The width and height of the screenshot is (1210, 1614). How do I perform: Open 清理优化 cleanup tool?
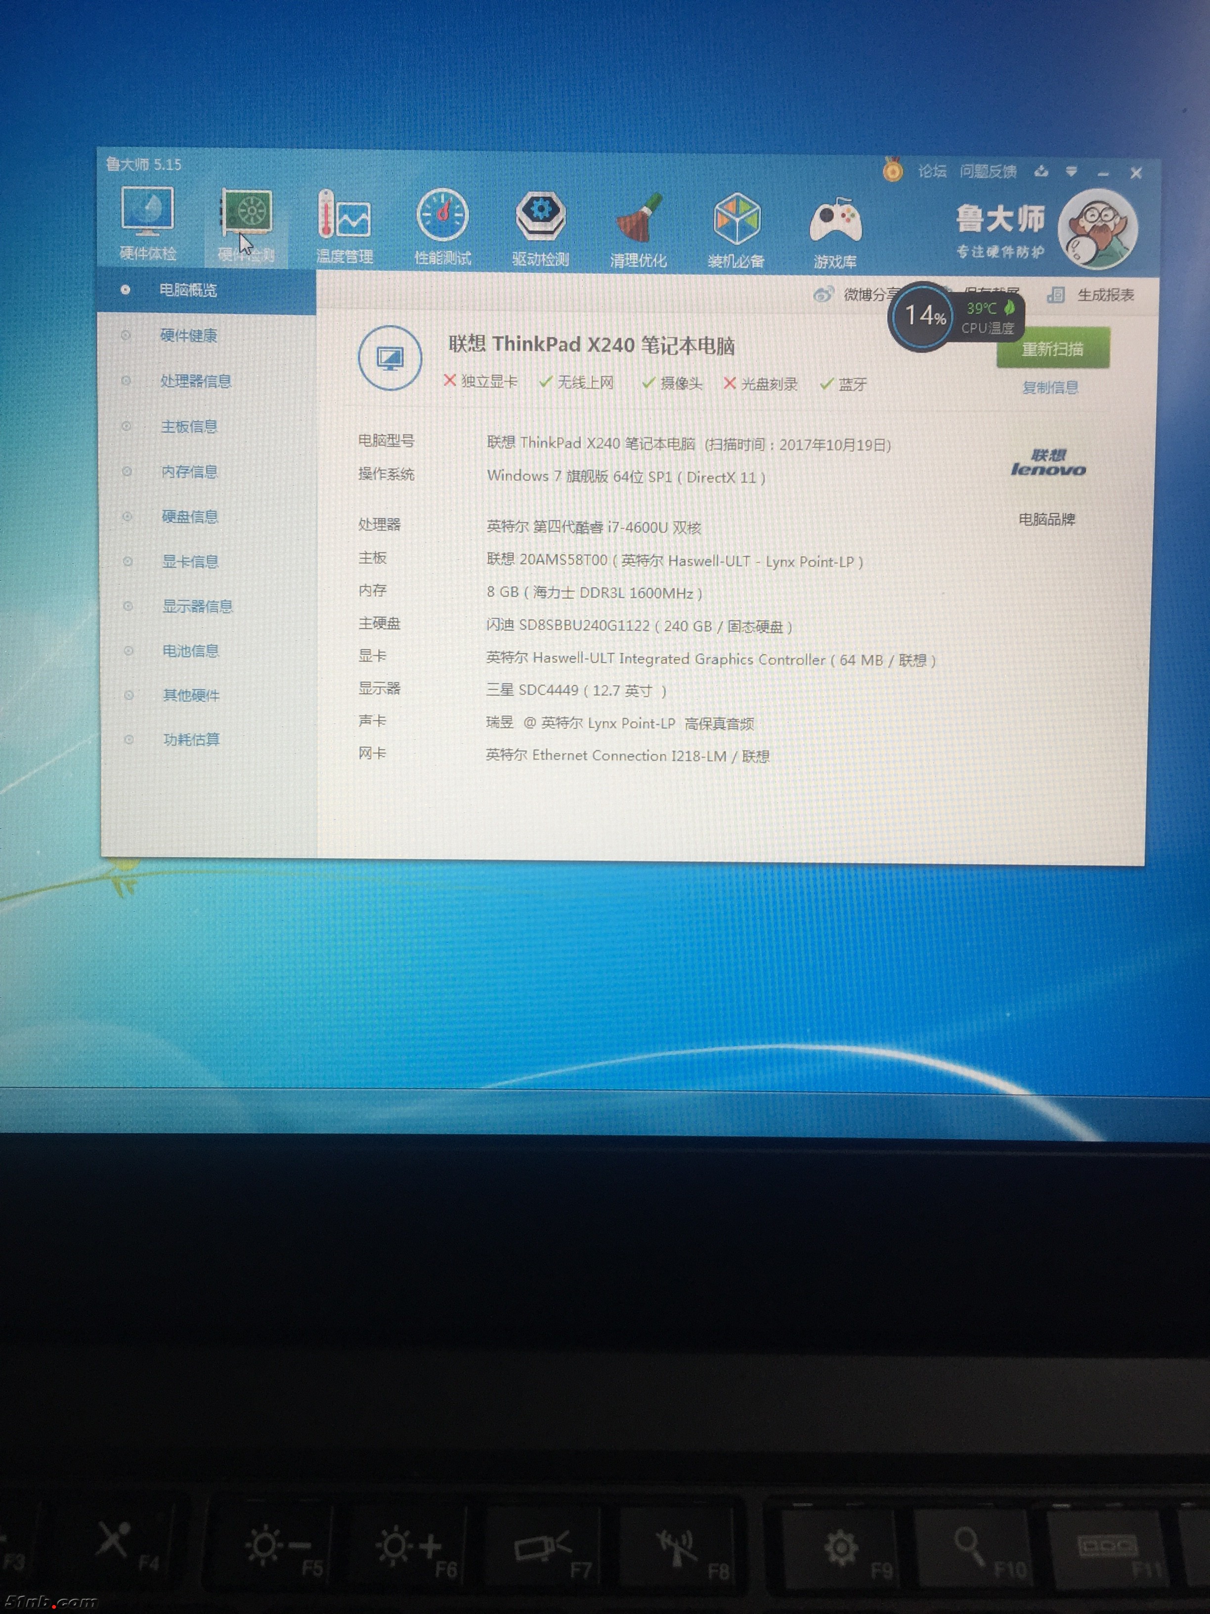[x=638, y=229]
